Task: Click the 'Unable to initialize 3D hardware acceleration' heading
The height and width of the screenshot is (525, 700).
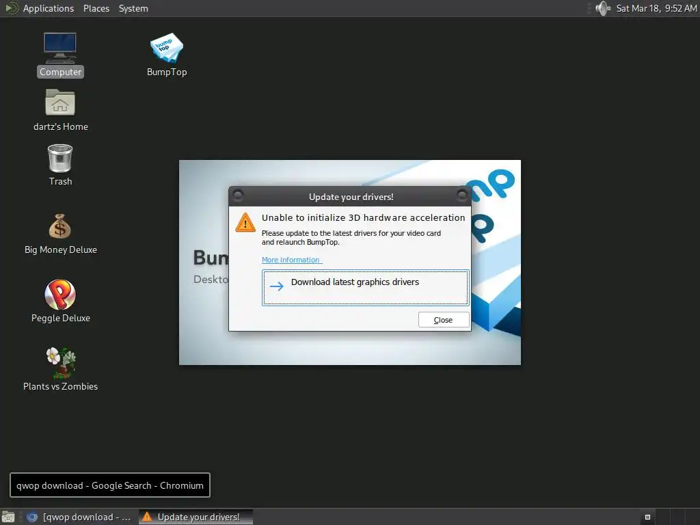Action: click(x=363, y=217)
